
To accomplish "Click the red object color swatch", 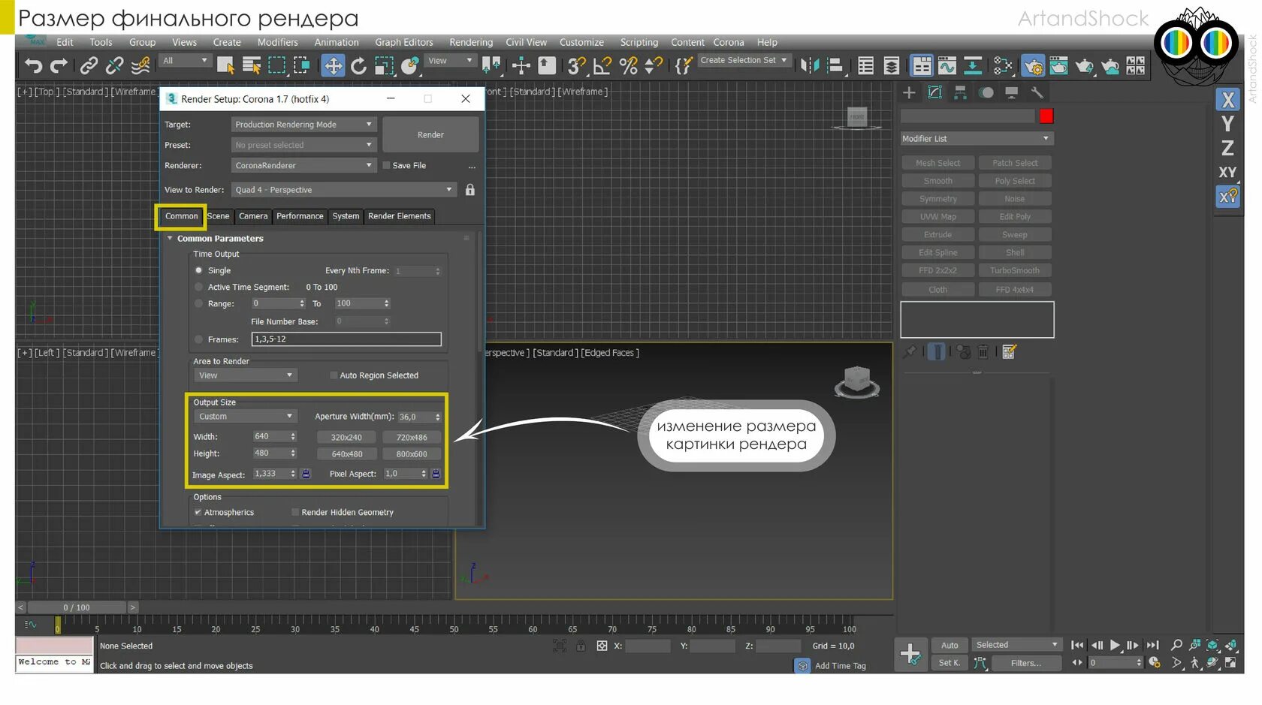I will [x=1046, y=116].
